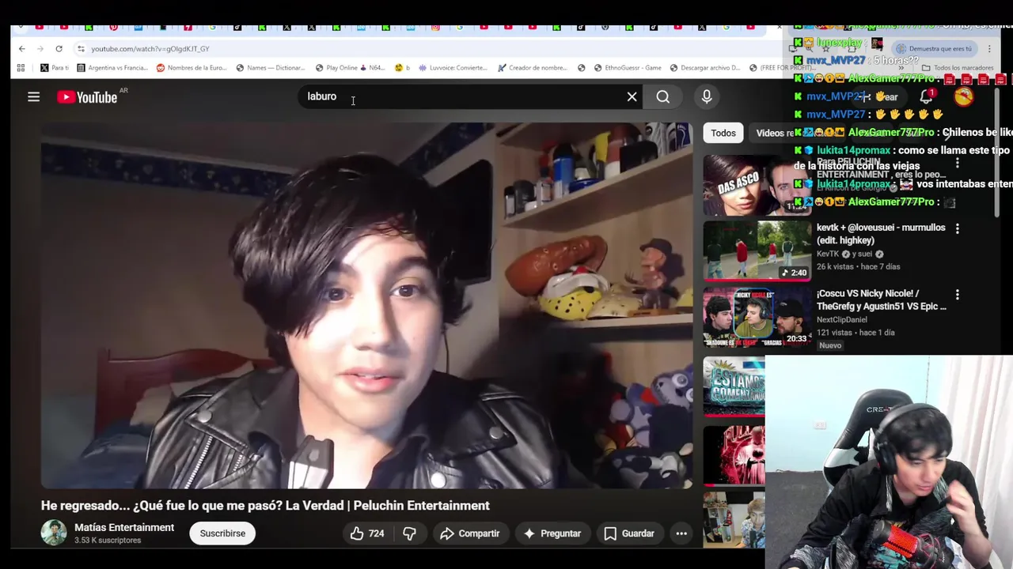This screenshot has width=1013, height=569.
Task: Click the magnifier search button
Action: click(x=662, y=96)
